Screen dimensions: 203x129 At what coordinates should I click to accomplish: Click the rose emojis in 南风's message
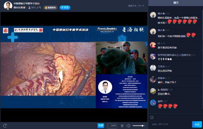tap(168, 106)
